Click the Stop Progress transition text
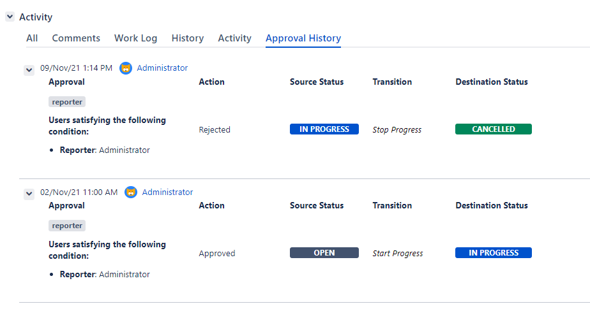The width and height of the screenshot is (590, 311). point(397,130)
